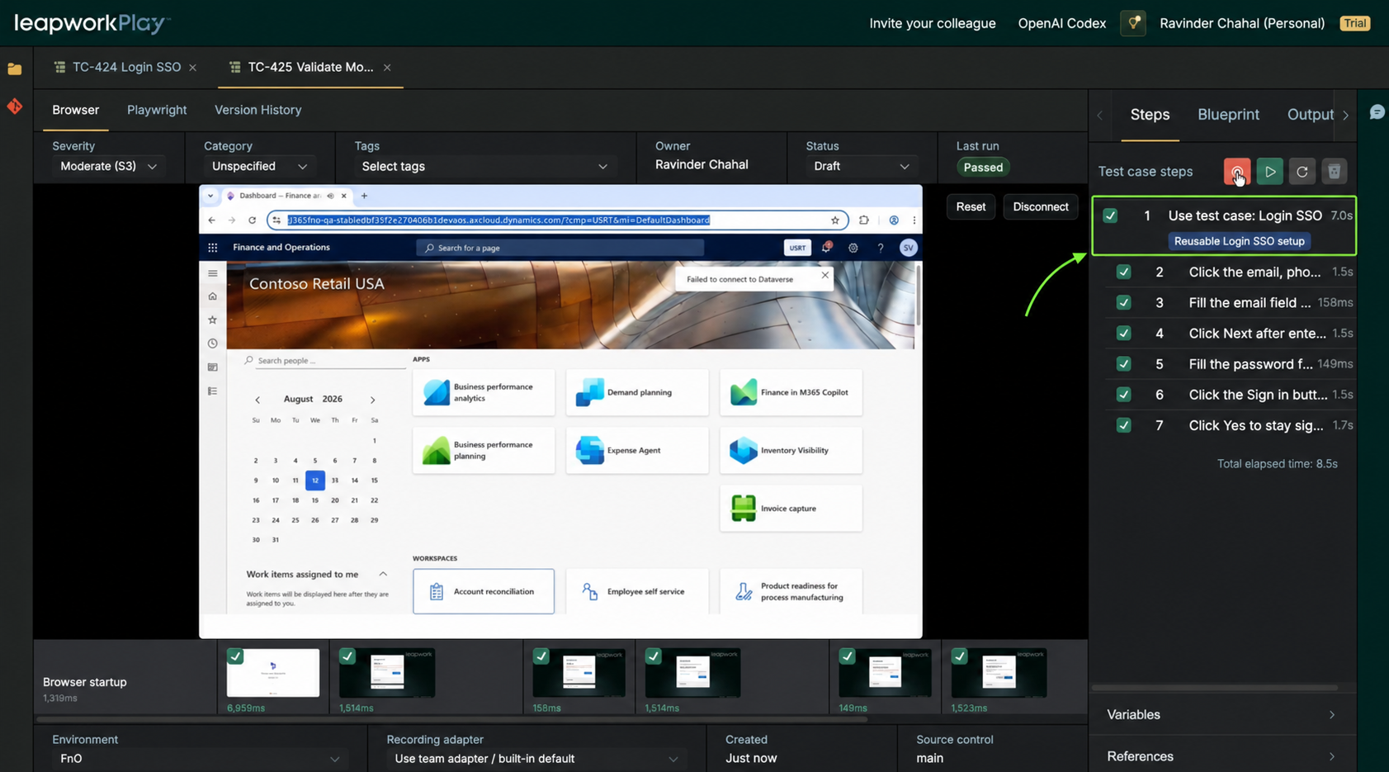Expand the Variables section
Viewport: 1389px width, 772px height.
pyautogui.click(x=1221, y=715)
